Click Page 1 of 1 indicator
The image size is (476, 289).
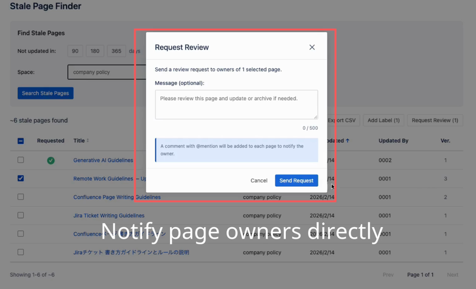click(x=420, y=275)
